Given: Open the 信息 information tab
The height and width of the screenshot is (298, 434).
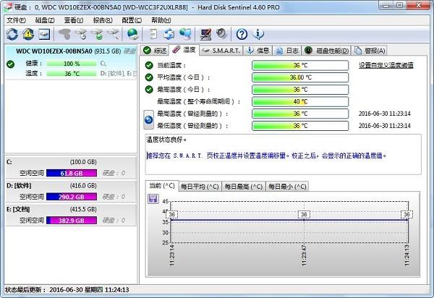Looking at the screenshot, I should (258, 51).
